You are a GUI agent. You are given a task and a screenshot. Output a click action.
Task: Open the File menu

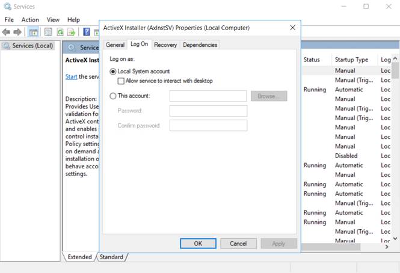pos(9,20)
